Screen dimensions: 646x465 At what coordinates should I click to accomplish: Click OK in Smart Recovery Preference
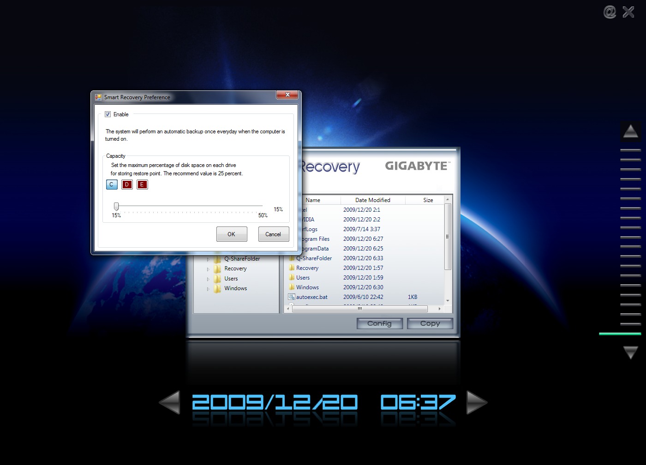click(x=232, y=234)
